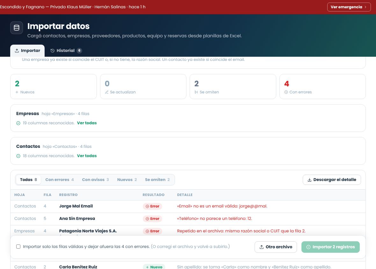This screenshot has height=269, width=376.
Task: Select the record Patagonia Norte Viajes S.A.
Action: pyautogui.click(x=88, y=231)
